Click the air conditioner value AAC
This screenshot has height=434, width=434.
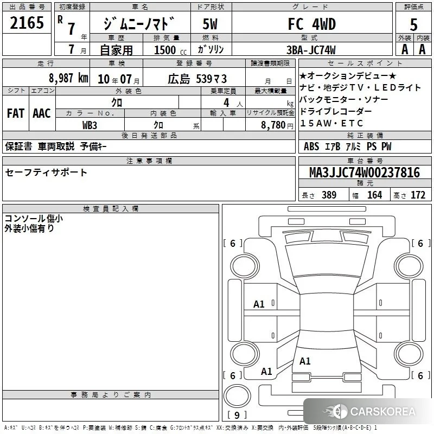pos(42,113)
